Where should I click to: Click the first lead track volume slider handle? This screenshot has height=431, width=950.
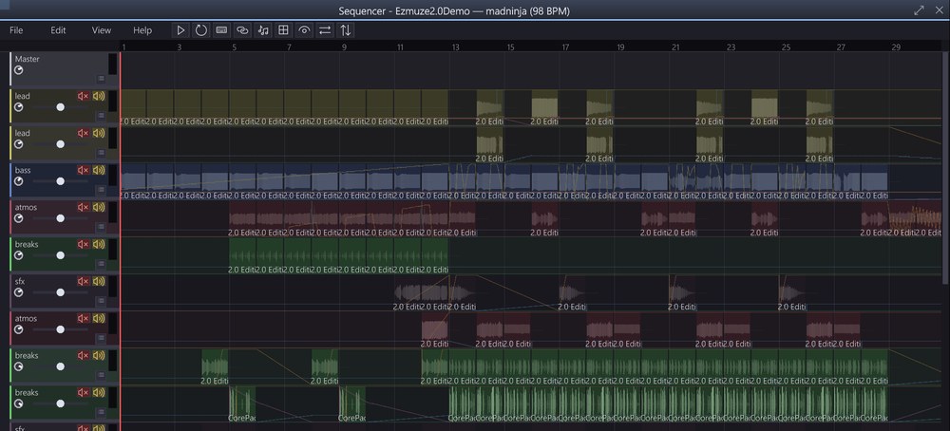[x=60, y=107]
